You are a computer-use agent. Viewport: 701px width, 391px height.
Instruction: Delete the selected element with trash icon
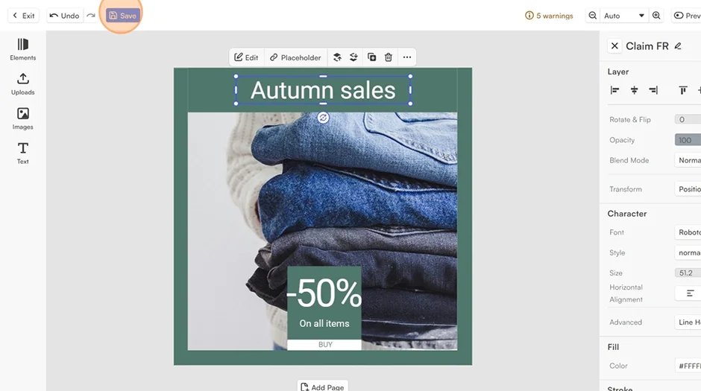point(389,57)
